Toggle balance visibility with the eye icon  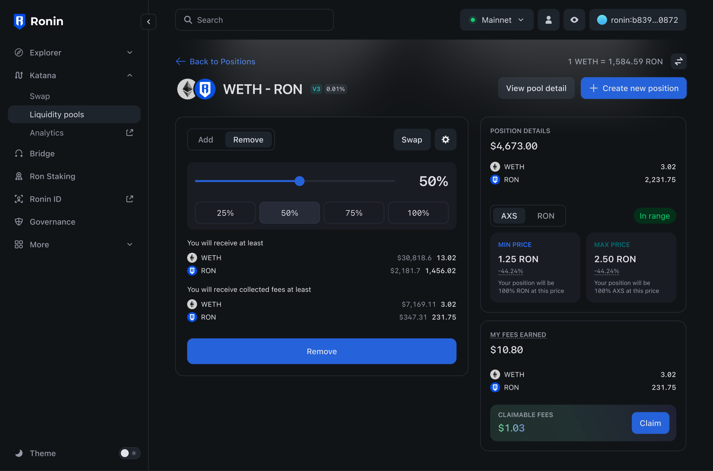(x=574, y=20)
